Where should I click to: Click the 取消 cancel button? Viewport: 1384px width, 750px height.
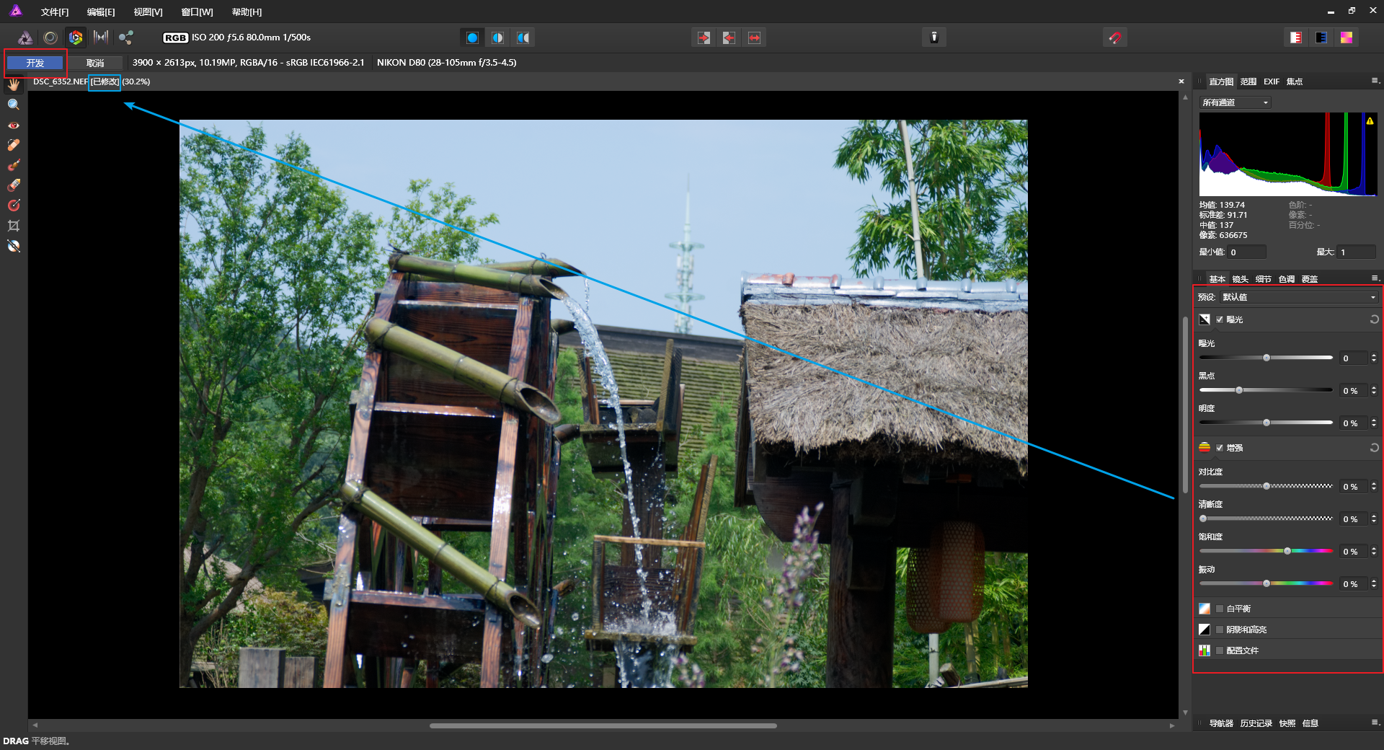pos(95,63)
